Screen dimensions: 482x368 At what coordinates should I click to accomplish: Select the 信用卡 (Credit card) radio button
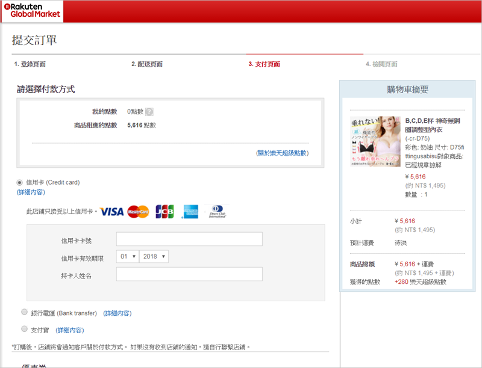point(20,182)
